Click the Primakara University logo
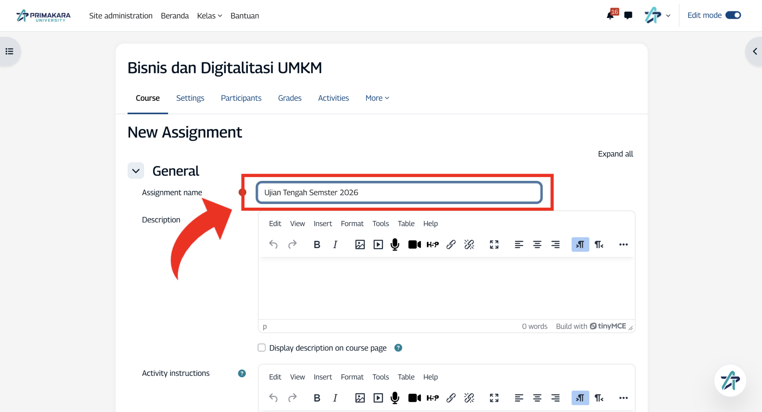The image size is (762, 412). click(x=43, y=16)
